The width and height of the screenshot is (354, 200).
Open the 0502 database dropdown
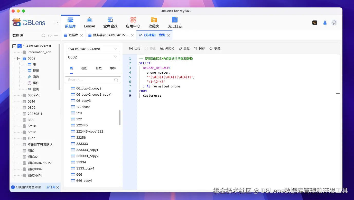(93, 57)
